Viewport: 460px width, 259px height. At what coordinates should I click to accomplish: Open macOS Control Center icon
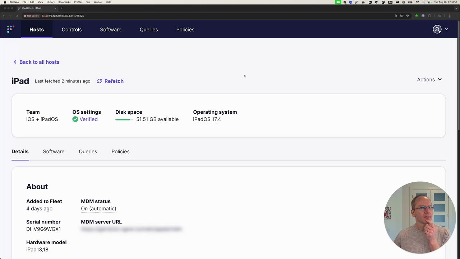point(429,2)
